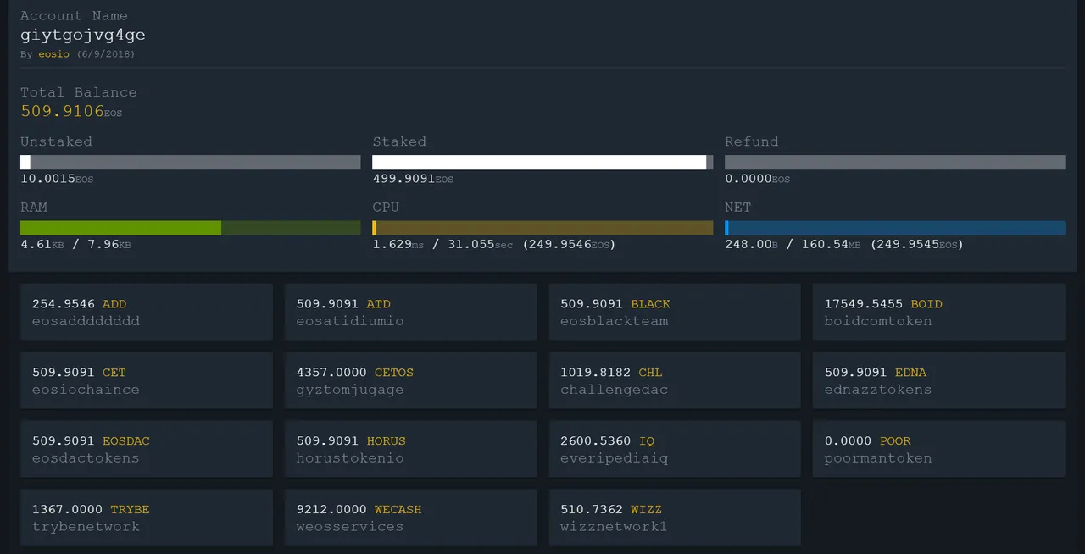Select the CPU usage 1.629 ms text
The width and height of the screenshot is (1085, 554).
coord(398,244)
